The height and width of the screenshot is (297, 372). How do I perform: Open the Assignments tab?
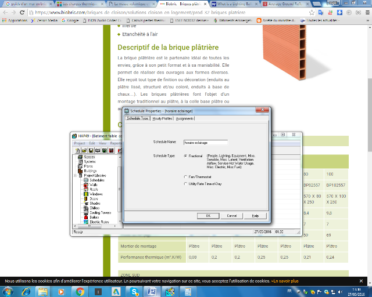185,118
